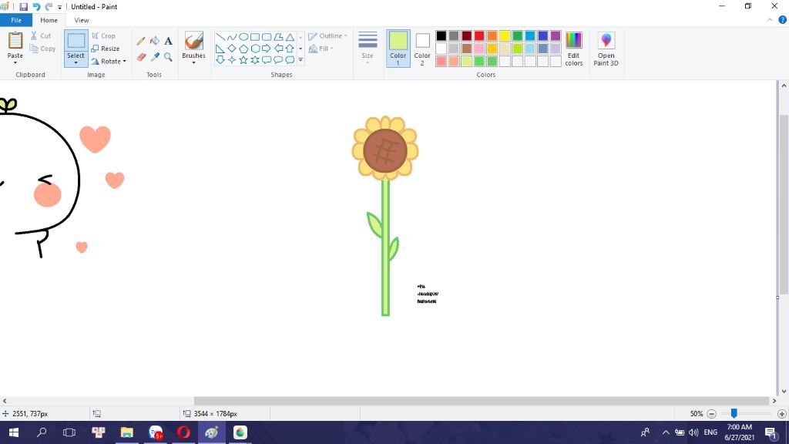Image resolution: width=789 pixels, height=444 pixels.
Task: Click the zoom in plus button
Action: click(782, 414)
